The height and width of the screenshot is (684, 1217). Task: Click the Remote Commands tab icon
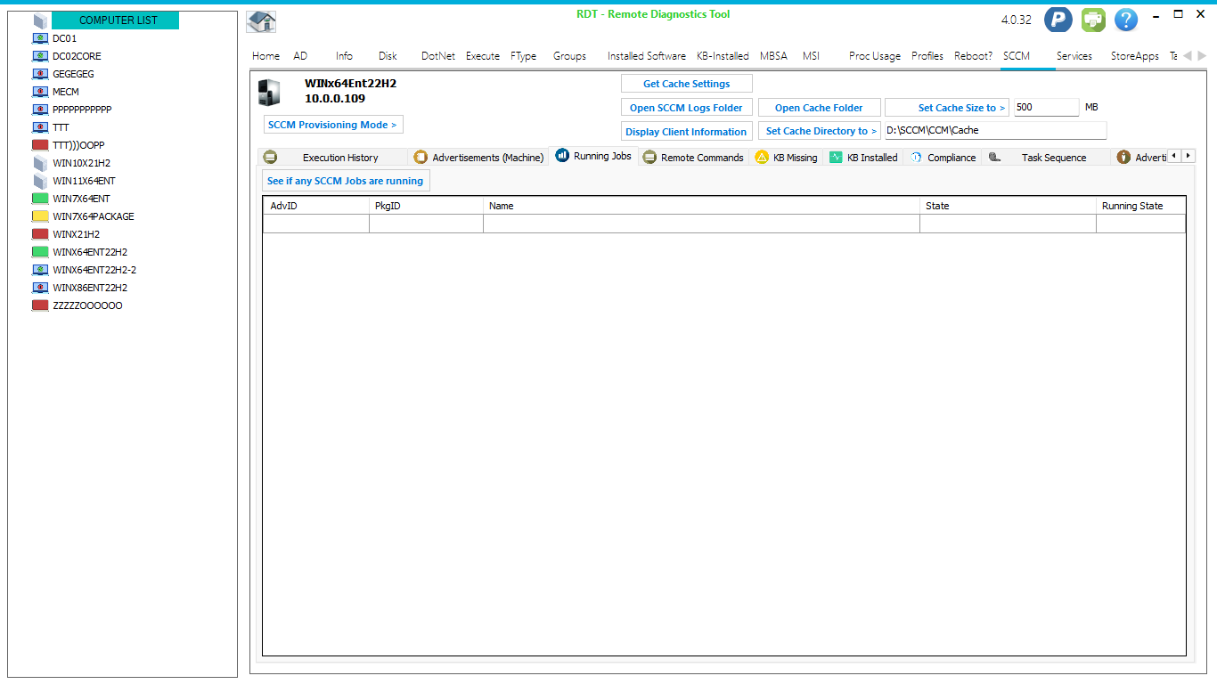(649, 157)
